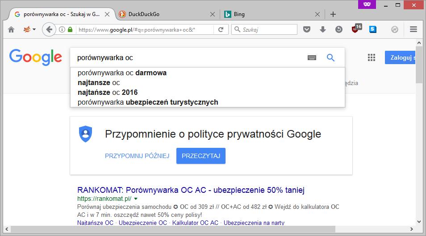Open the on-screen keyboard icon in Google search box
Screen dimensions: 426x236
pyautogui.click(x=312, y=57)
